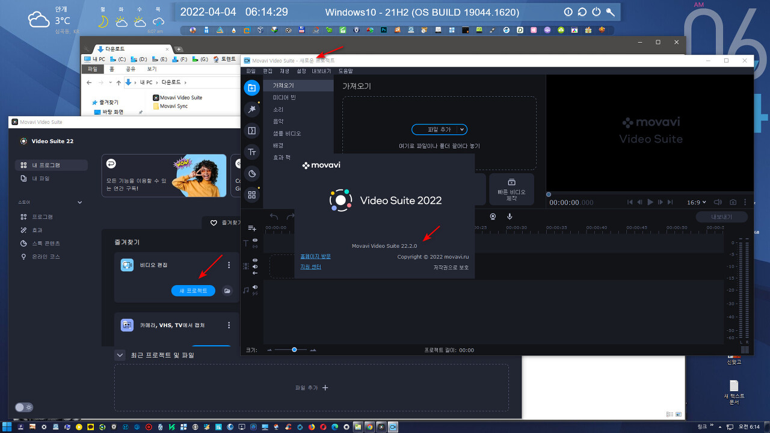The height and width of the screenshot is (433, 770).
Task: Collapse the 최근 프로젝트 및 파일 section
Action: 120,355
